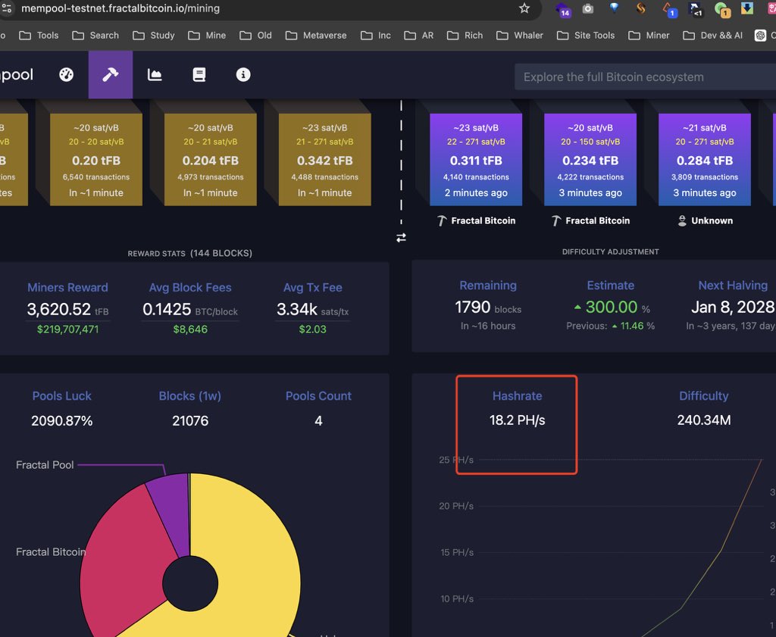
Task: Open the Dev && AI bookmarks folder
Action: tap(712, 36)
